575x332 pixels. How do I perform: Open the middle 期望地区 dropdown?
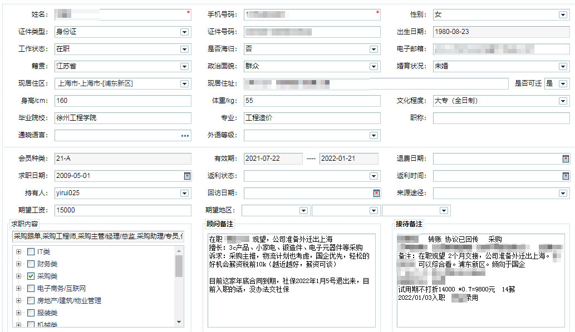[373, 210]
